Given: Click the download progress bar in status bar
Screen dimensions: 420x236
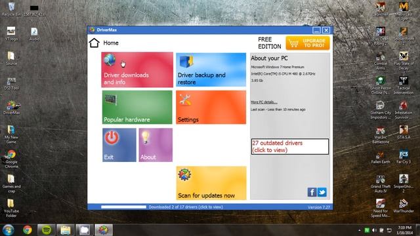Looking at the screenshot, I should (x=124, y=207).
